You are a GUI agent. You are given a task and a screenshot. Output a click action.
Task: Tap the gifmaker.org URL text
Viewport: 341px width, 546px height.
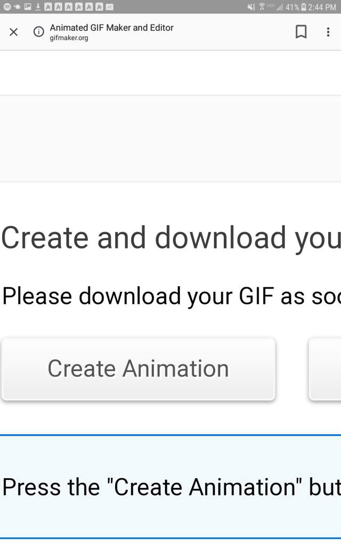click(x=69, y=38)
